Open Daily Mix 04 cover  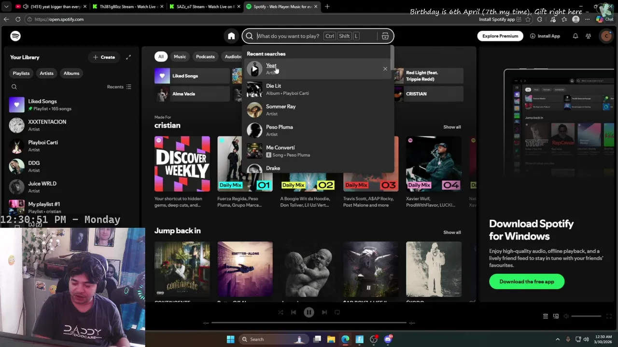(434, 164)
